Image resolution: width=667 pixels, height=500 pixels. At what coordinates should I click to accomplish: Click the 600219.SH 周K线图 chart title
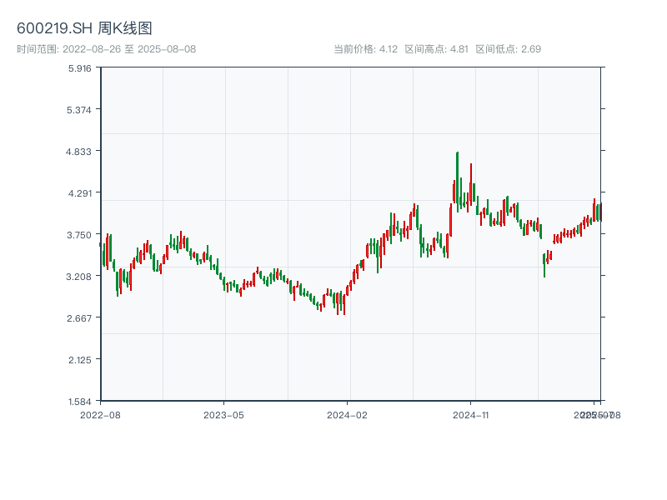pos(84,29)
